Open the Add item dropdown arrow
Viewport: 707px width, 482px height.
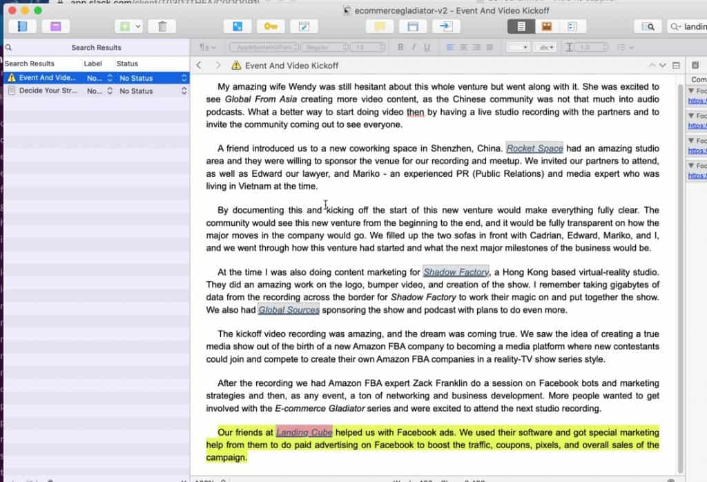[138, 27]
